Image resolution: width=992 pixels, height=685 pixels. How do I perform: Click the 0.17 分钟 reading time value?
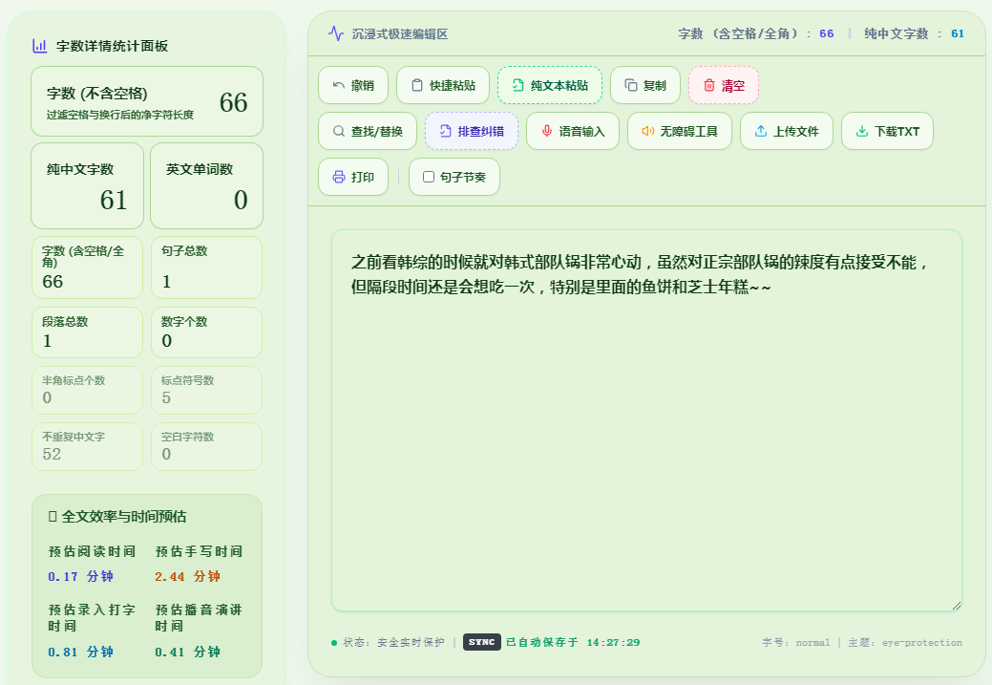click(x=80, y=576)
